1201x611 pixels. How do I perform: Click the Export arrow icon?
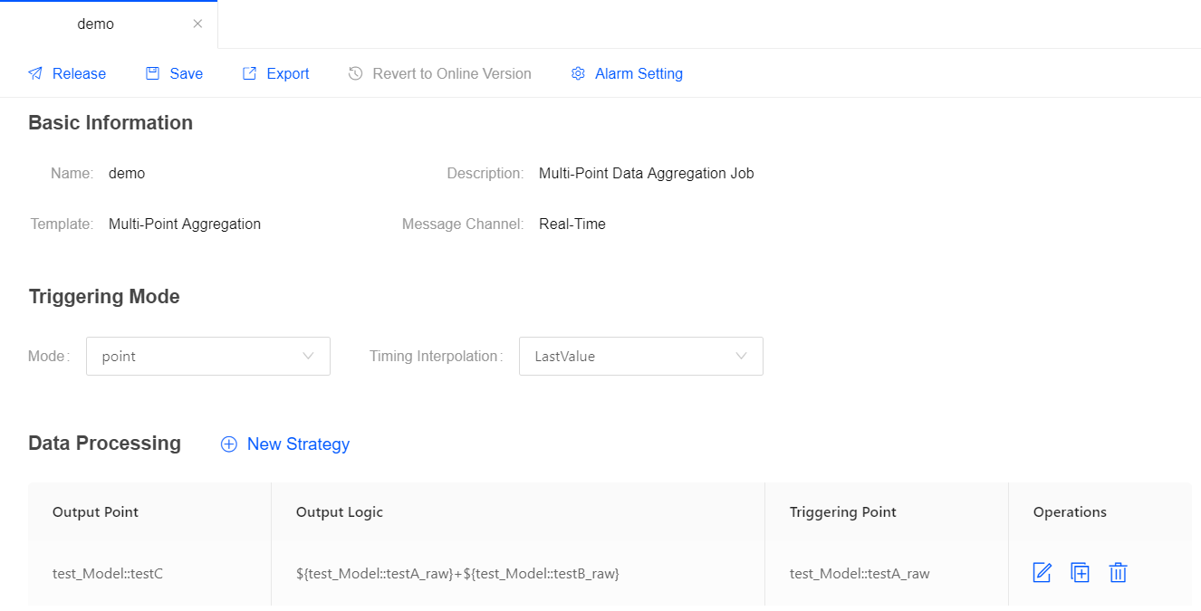(250, 74)
